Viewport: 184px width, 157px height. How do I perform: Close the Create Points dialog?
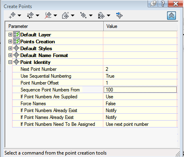pyautogui.click(x=176, y=3)
